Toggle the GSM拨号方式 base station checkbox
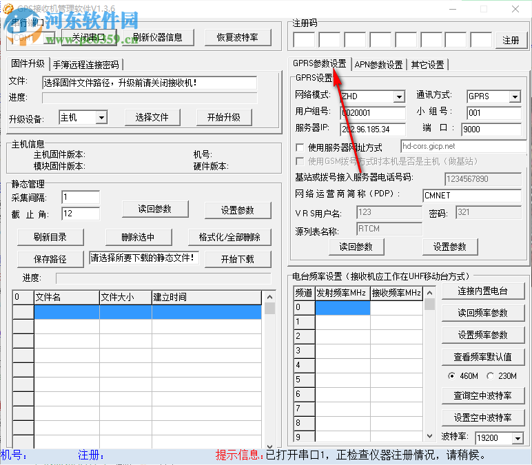This screenshot has width=532, height=465. (x=300, y=161)
